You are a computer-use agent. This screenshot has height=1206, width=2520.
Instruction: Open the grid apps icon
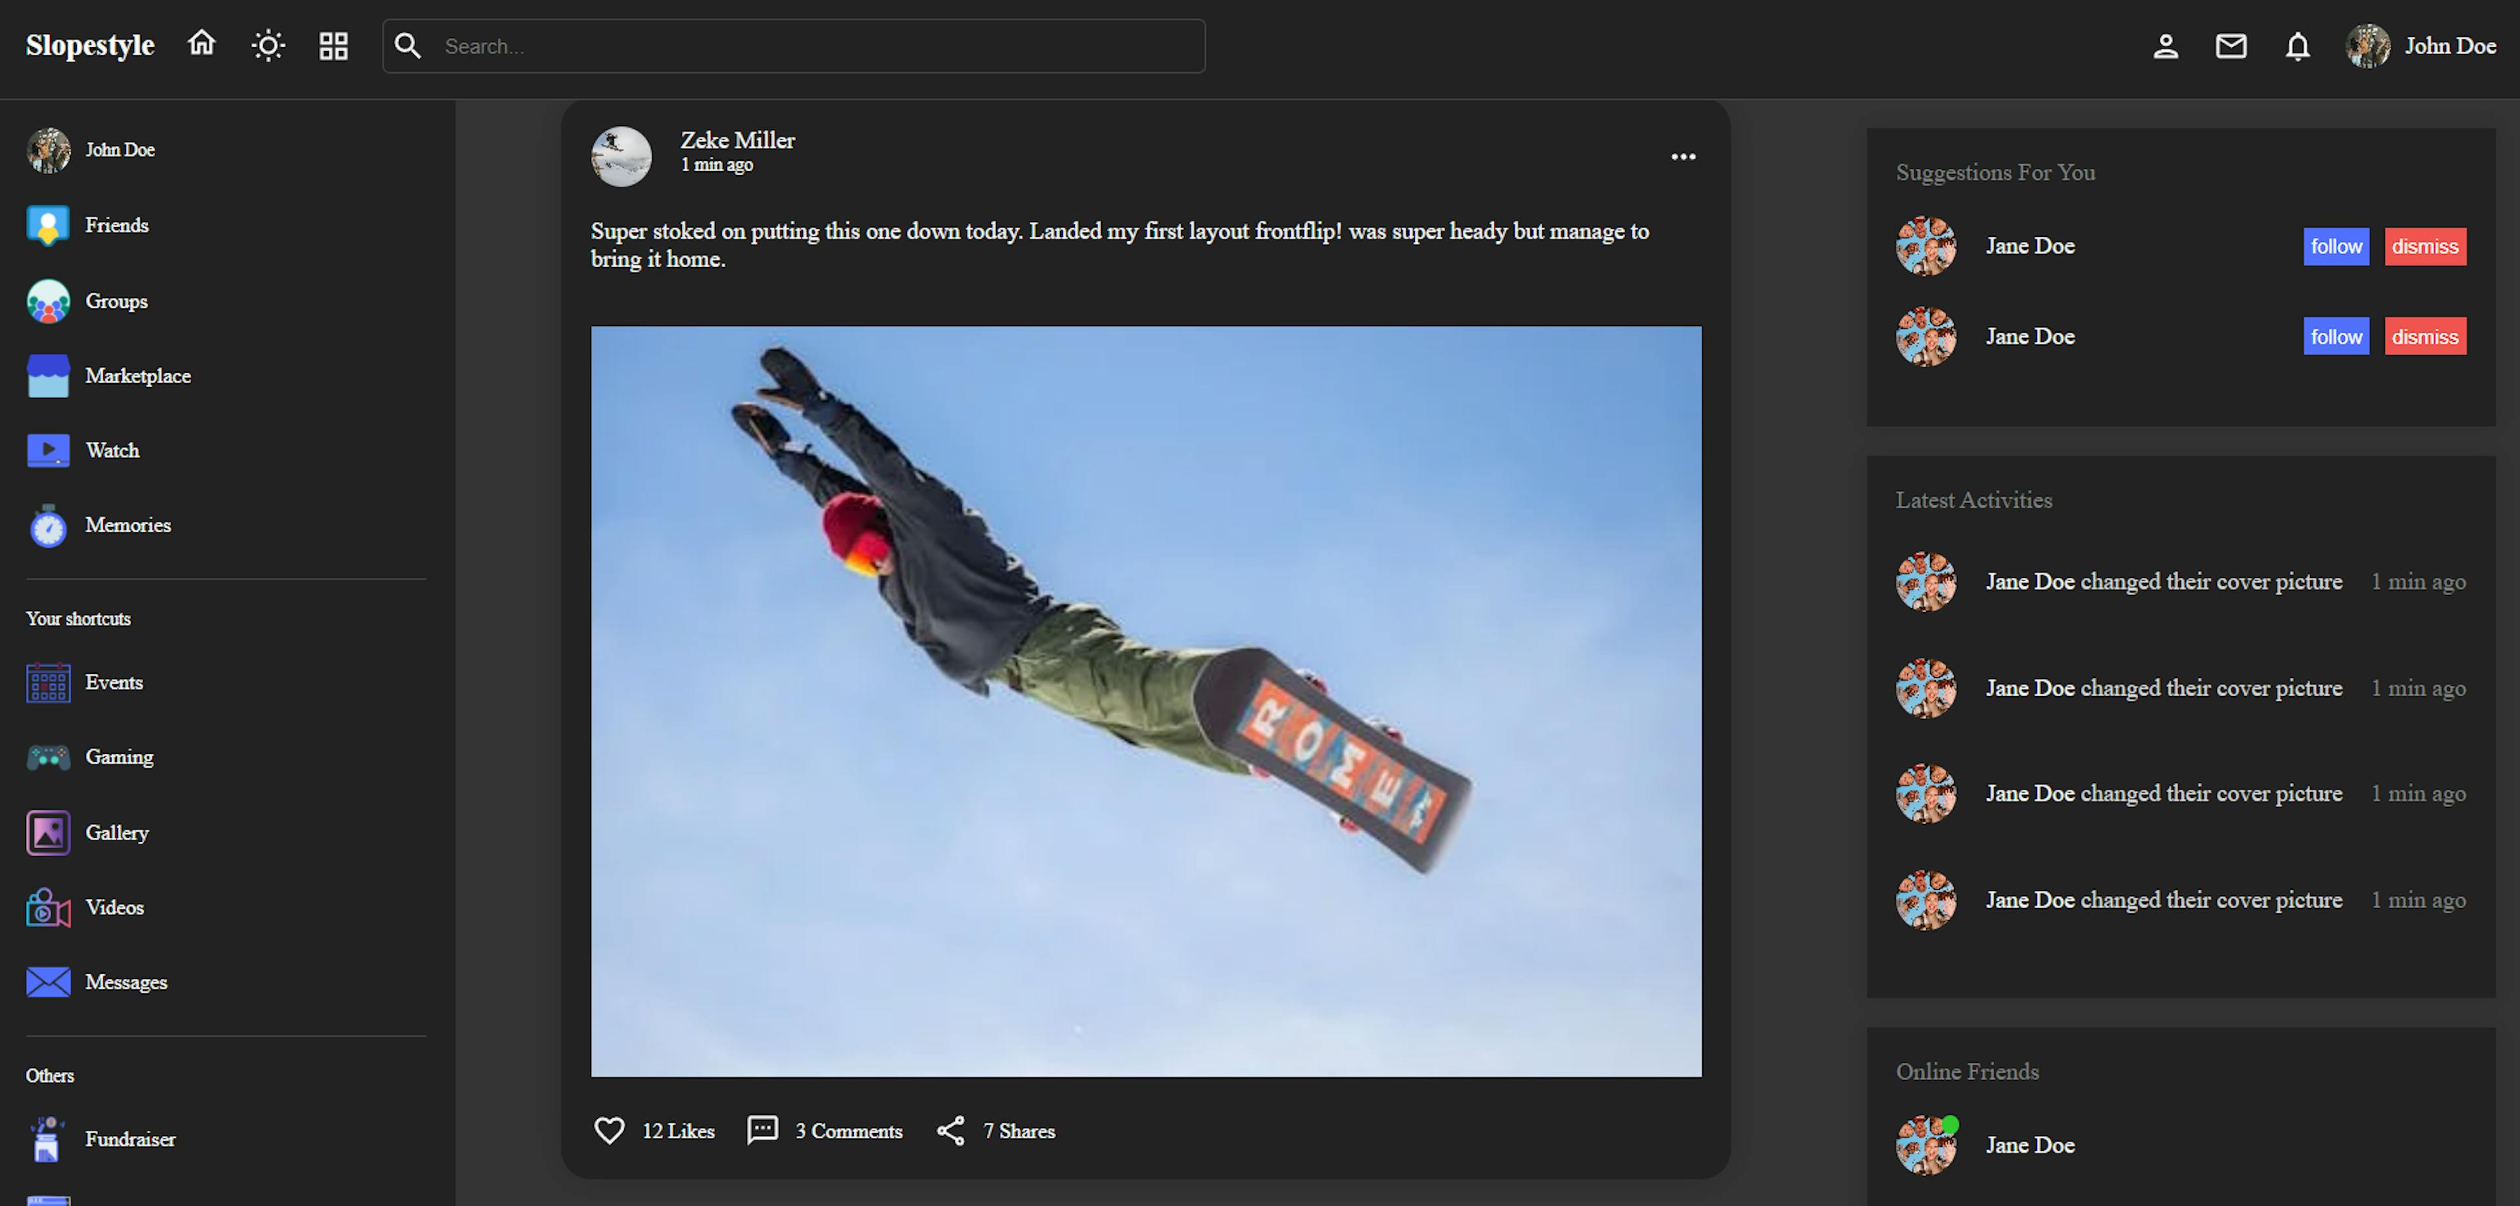[x=333, y=46]
